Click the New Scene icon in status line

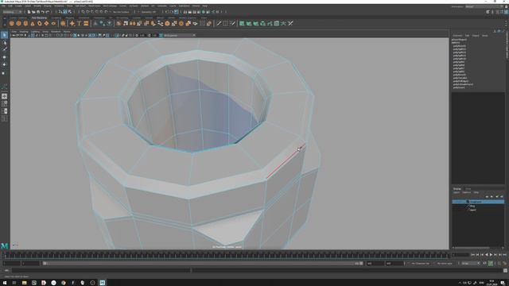(x=29, y=12)
